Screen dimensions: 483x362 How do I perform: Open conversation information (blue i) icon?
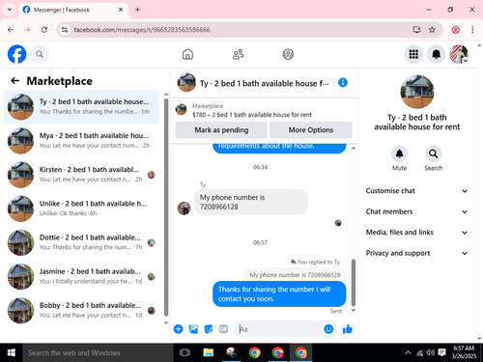click(343, 83)
